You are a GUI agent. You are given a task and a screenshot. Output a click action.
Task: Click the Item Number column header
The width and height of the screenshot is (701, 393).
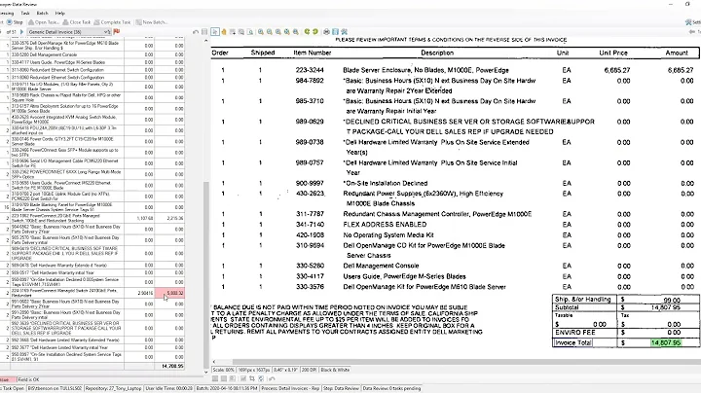[313, 53]
